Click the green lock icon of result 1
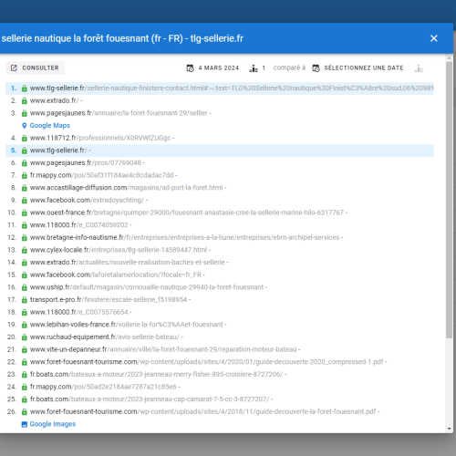 (25, 88)
